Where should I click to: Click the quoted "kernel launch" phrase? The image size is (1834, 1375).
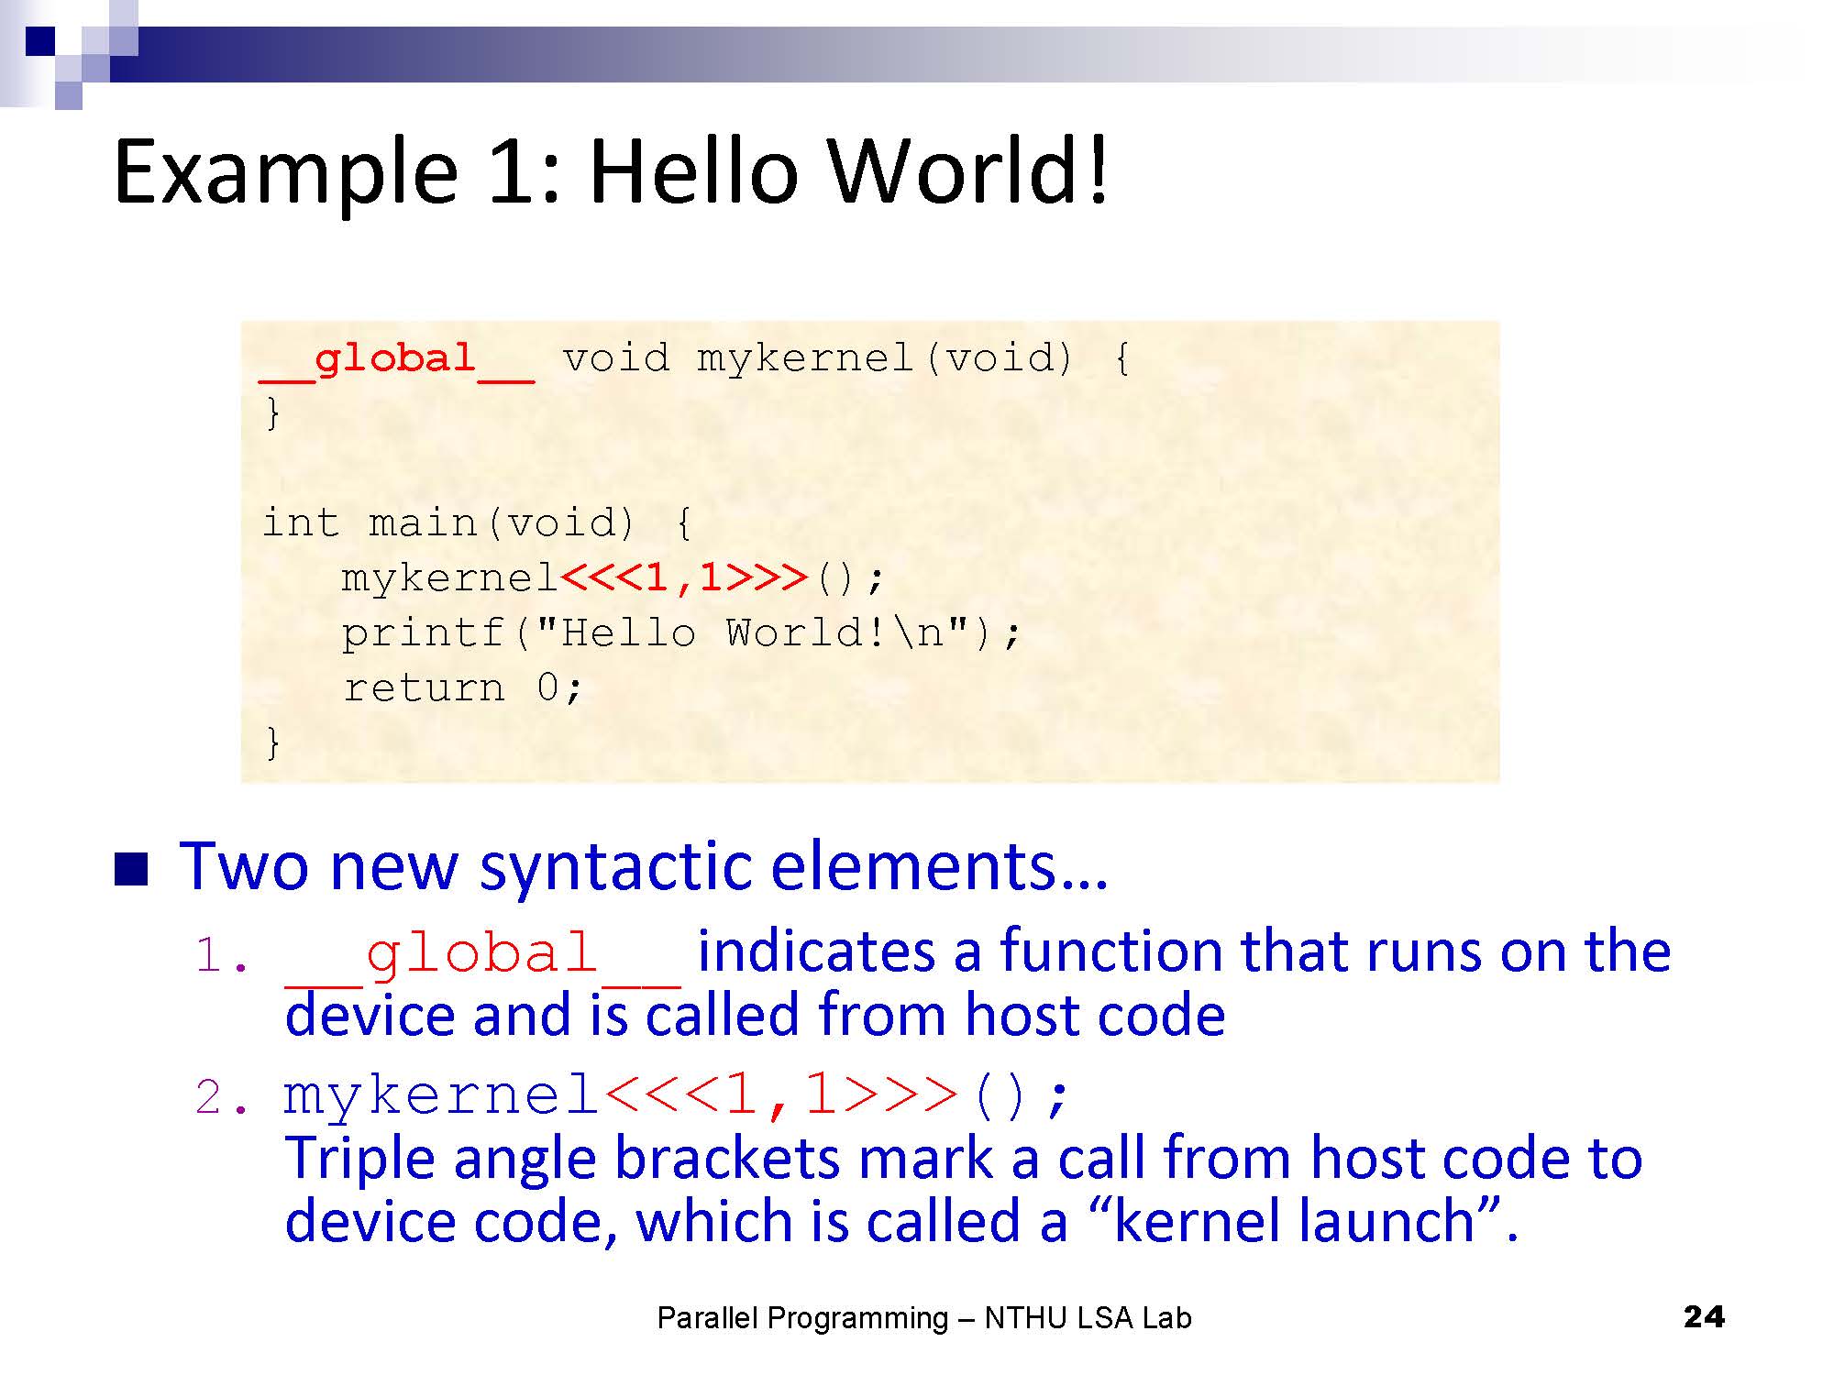point(1293,1222)
